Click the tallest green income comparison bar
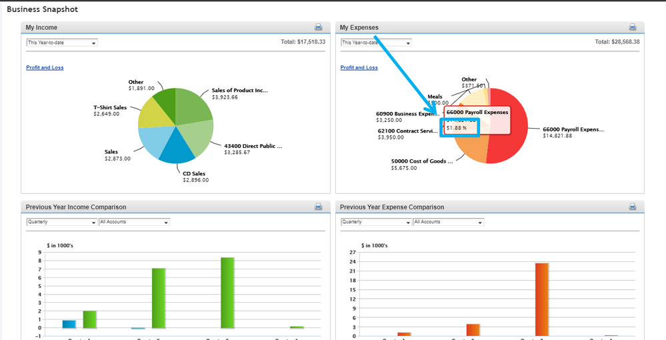 pos(227,293)
